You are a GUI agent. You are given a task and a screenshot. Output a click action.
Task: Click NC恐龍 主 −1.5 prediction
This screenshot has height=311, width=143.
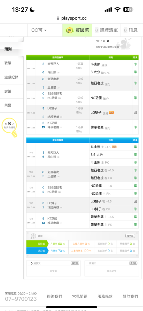point(101,186)
